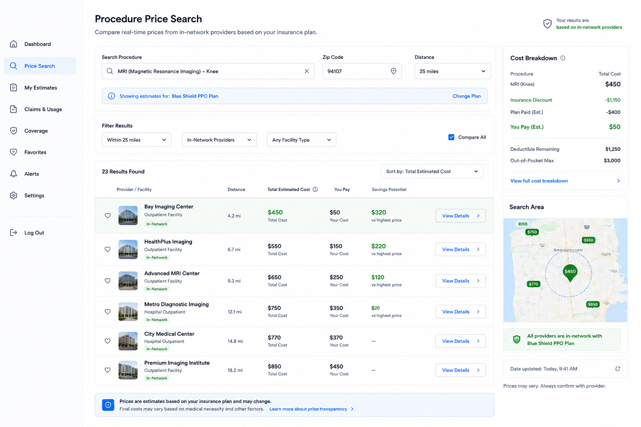Select Price Search in sidebar
Image resolution: width=641 pixels, height=427 pixels.
[x=40, y=66]
